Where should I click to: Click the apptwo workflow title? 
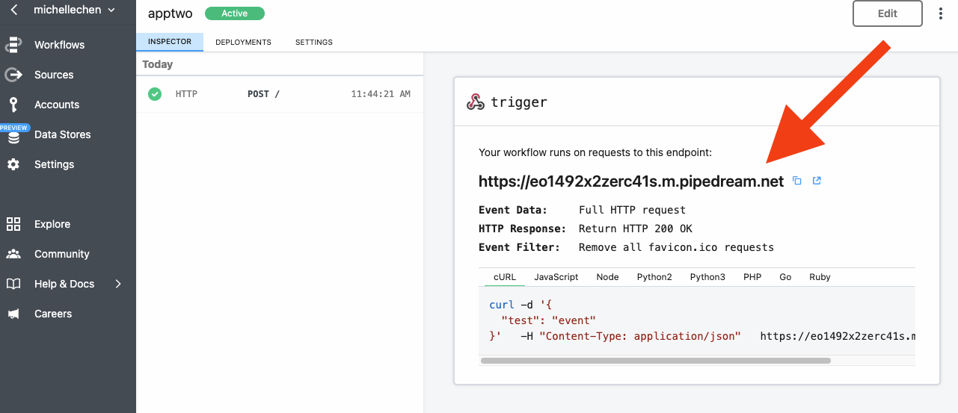tap(168, 13)
